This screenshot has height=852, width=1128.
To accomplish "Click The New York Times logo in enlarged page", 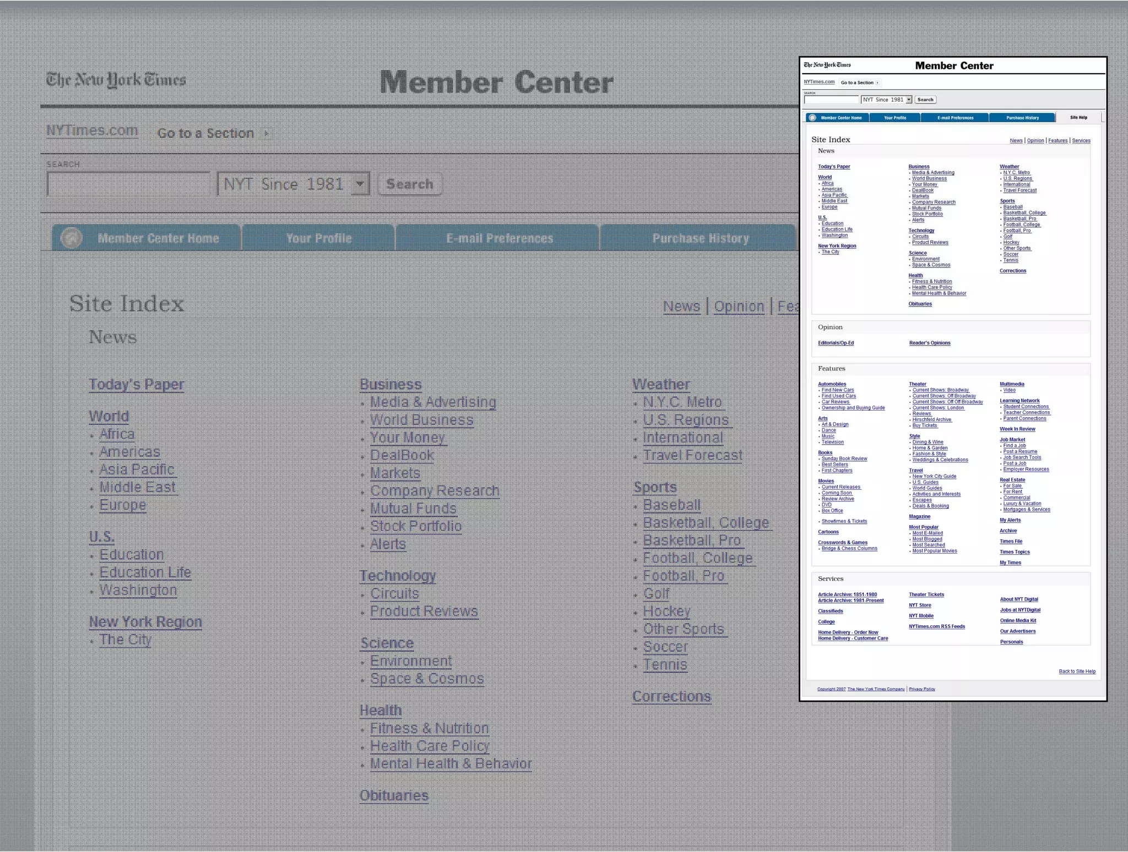I will tap(116, 80).
